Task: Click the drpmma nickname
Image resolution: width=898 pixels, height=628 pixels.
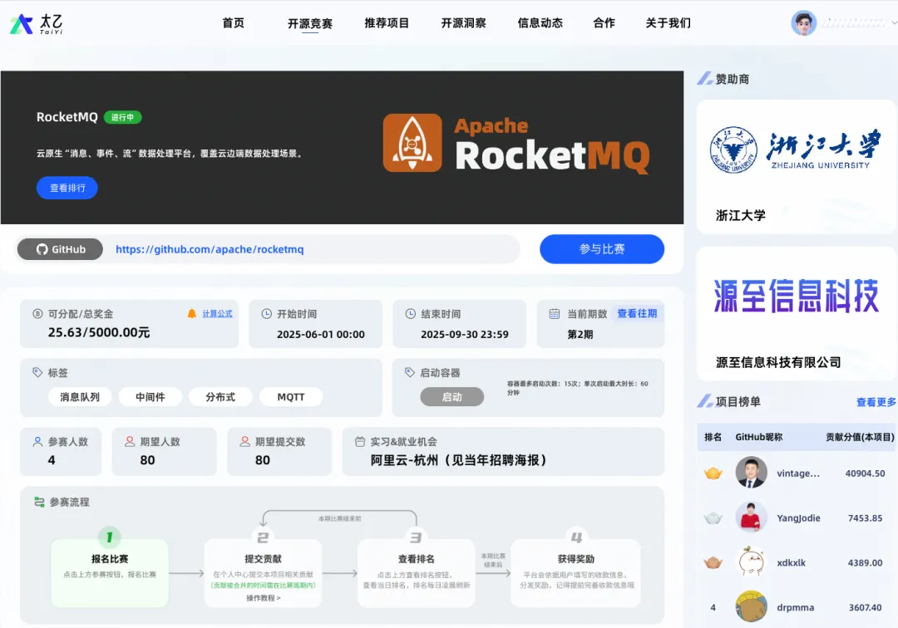Action: pyautogui.click(x=795, y=607)
